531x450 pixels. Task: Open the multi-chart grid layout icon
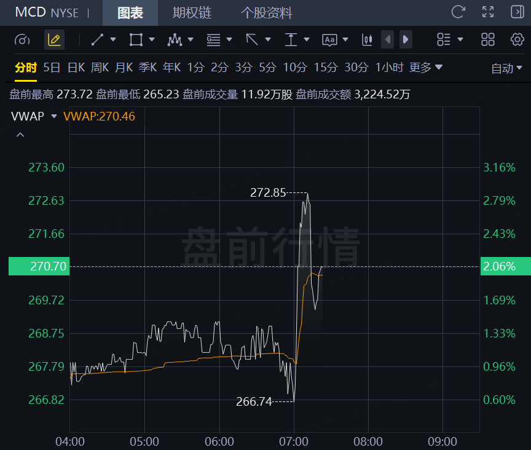click(488, 39)
